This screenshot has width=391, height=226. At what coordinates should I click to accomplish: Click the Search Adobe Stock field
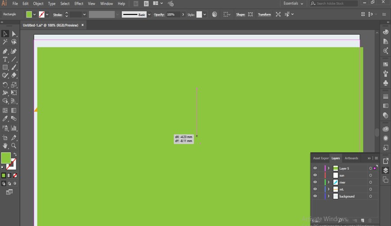[x=334, y=4]
